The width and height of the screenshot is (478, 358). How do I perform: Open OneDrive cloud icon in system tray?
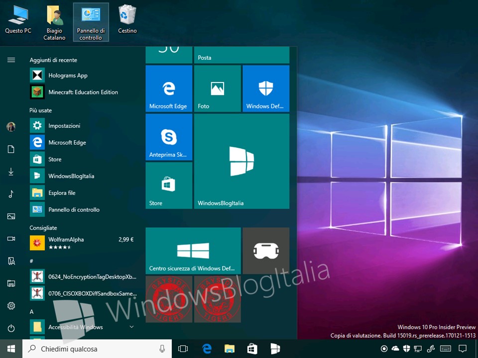[395, 349]
